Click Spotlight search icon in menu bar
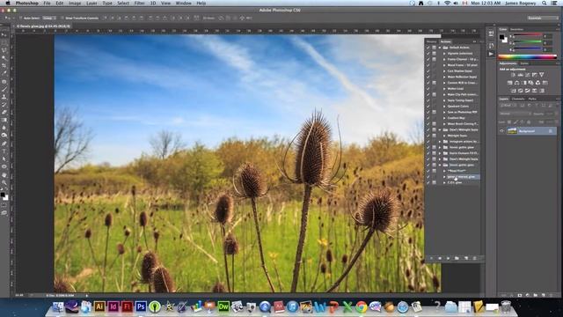Image resolution: width=563 pixels, height=317 pixels. click(x=545, y=3)
